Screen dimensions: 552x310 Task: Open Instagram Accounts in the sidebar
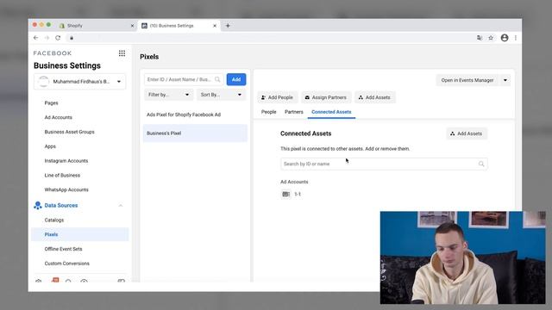tap(66, 161)
